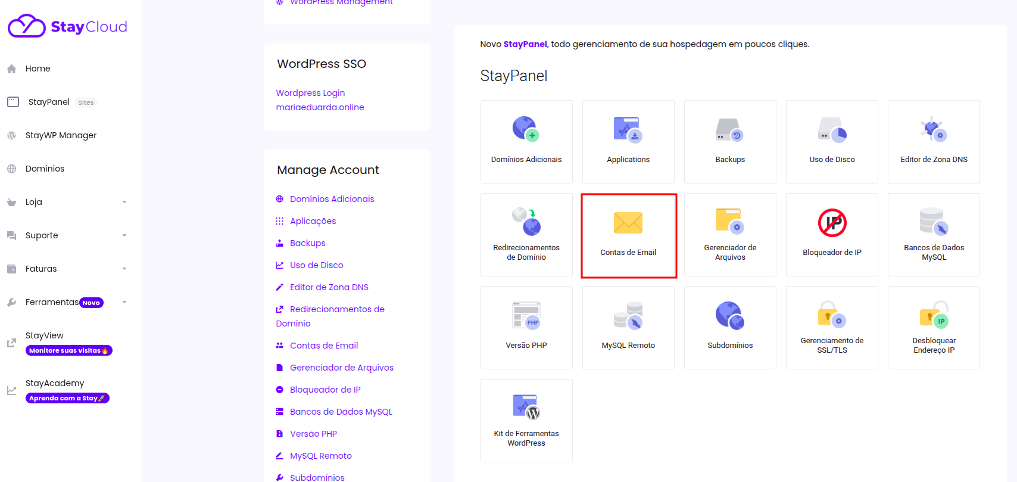1017x482 pixels.
Task: Open Kit de Ferramentas WordPress tile icon
Action: coord(526,407)
